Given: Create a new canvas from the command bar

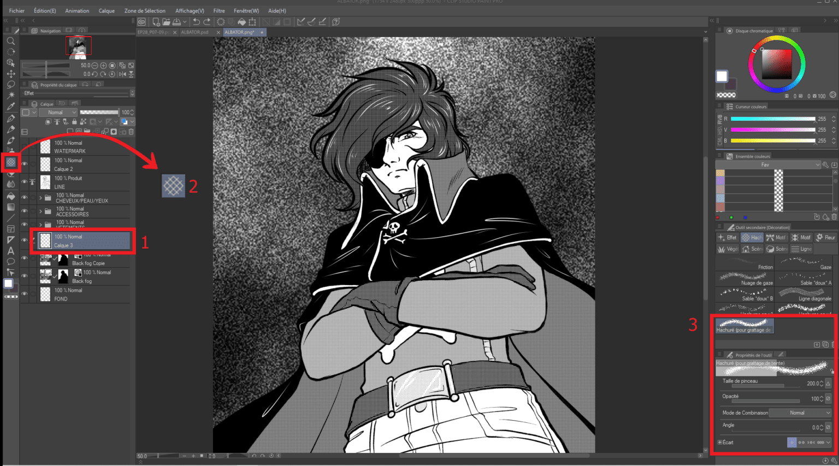Looking at the screenshot, I should 156,22.
